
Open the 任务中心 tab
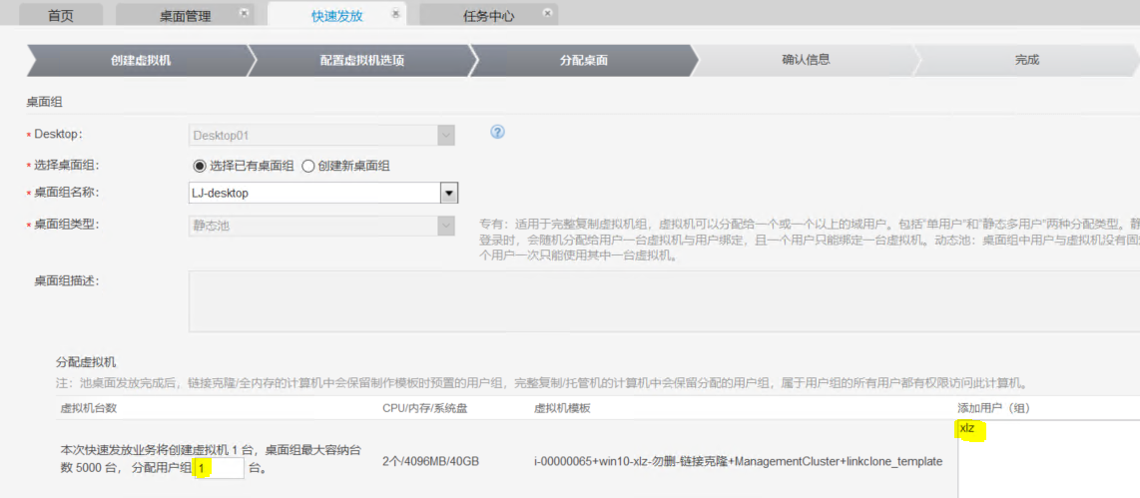[488, 15]
